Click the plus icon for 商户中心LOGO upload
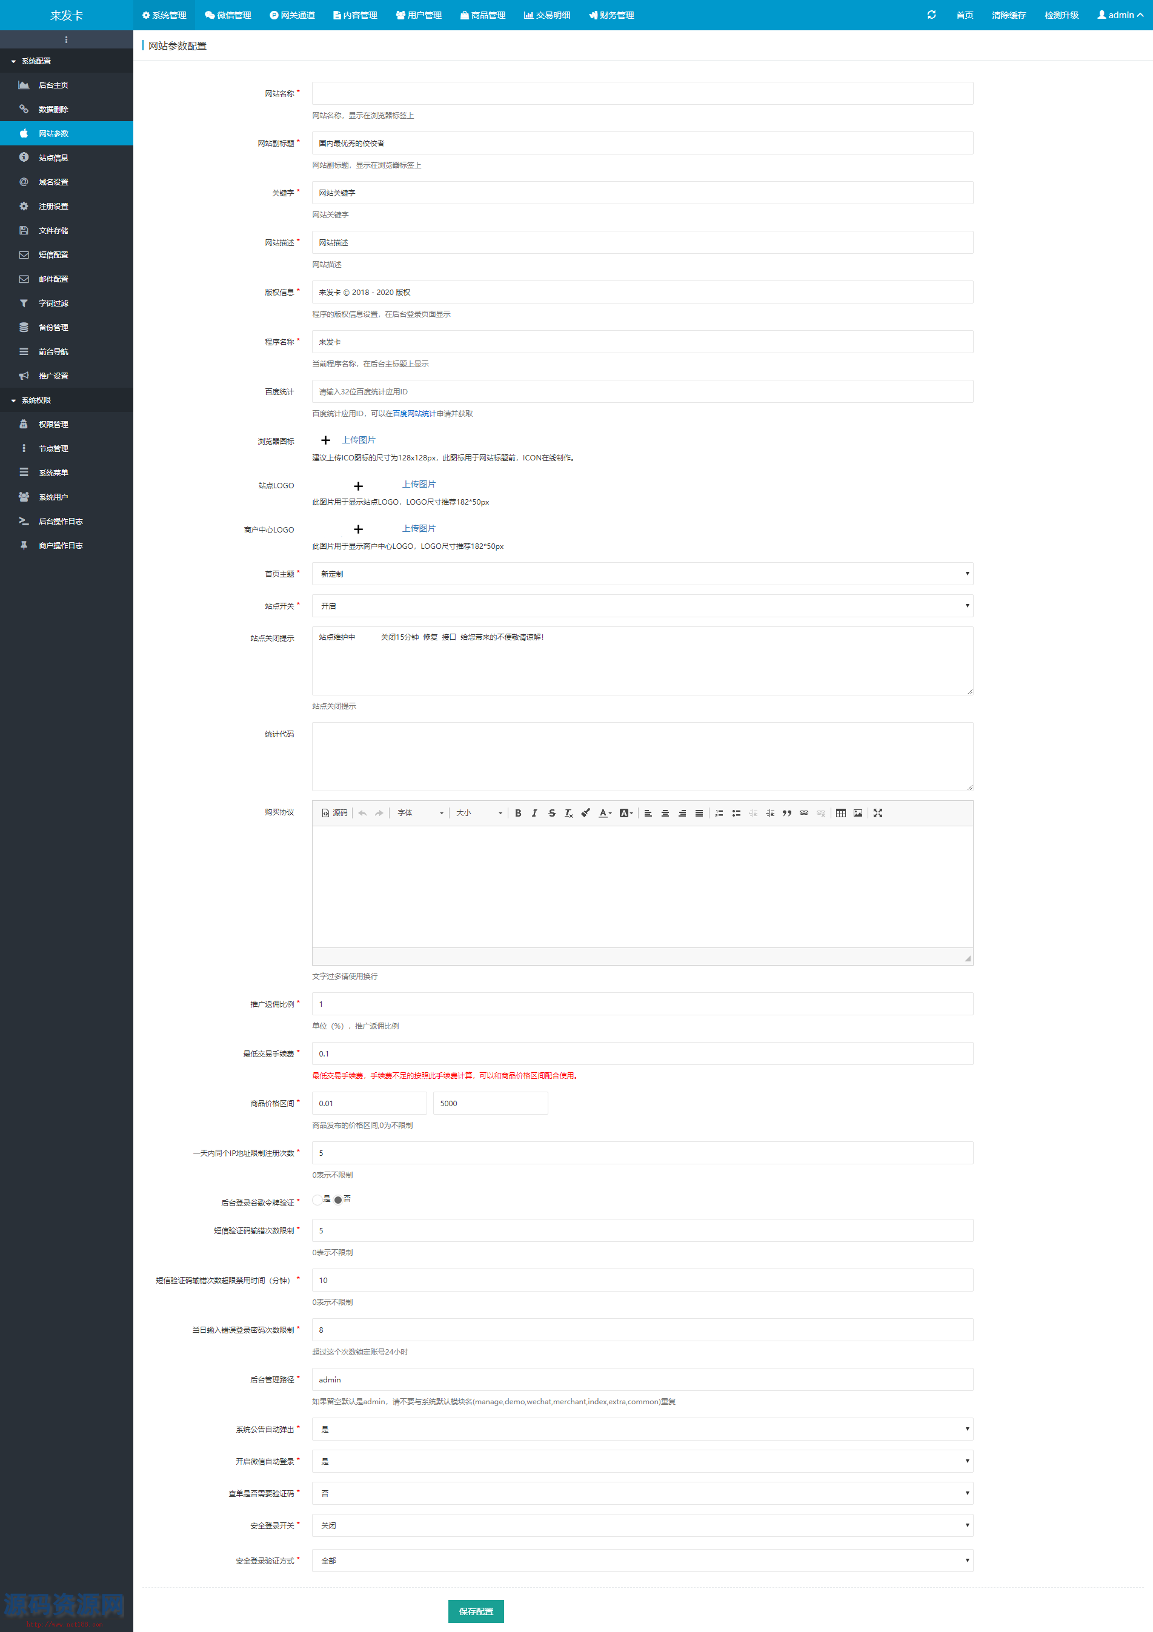This screenshot has width=1153, height=1632. click(358, 529)
